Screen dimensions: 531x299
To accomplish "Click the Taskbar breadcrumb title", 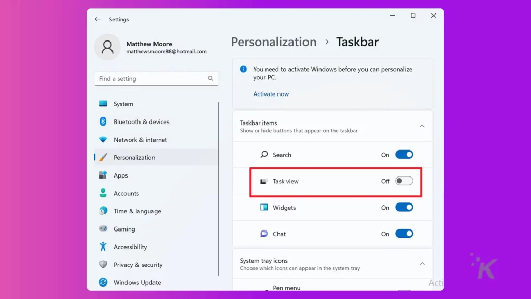I will coord(357,42).
